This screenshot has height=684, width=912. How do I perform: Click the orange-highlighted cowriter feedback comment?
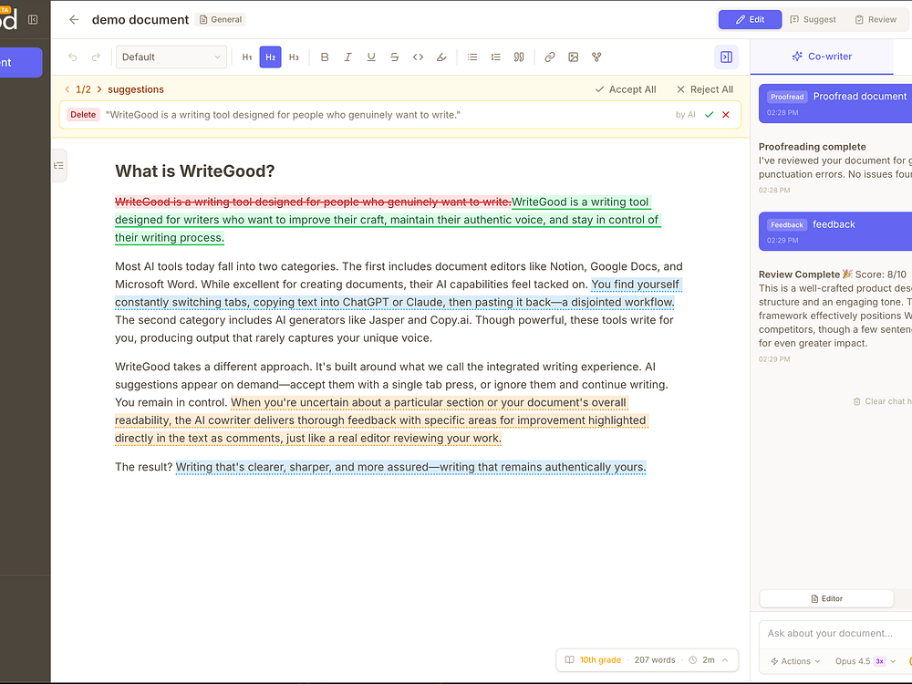(x=381, y=420)
